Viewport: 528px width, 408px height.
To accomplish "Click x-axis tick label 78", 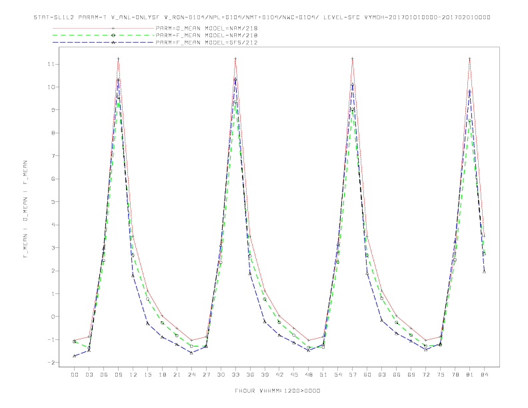I will 455,375.
